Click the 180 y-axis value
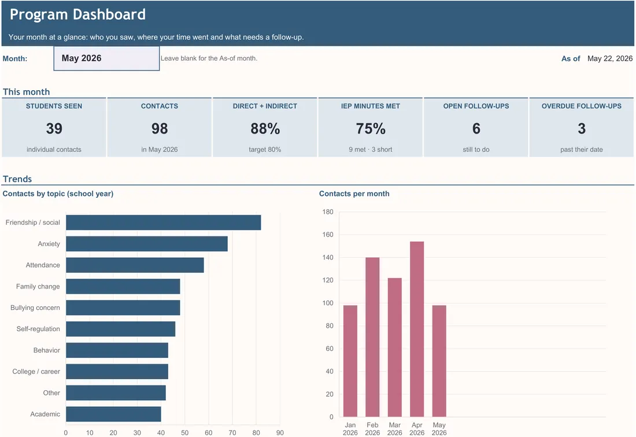The image size is (636, 437). (328, 212)
